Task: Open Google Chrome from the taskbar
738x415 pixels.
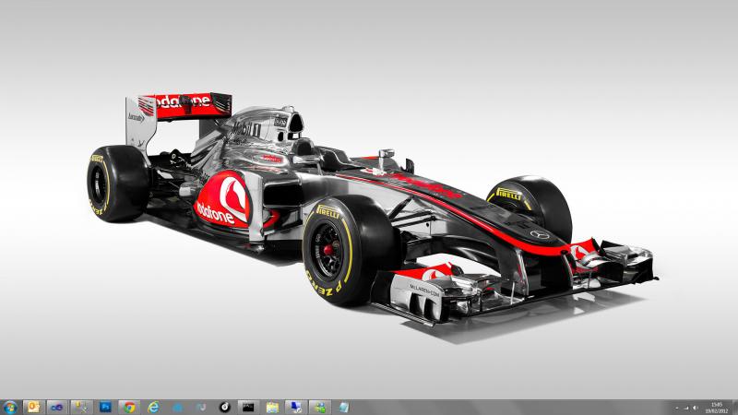Action: [x=129, y=408]
